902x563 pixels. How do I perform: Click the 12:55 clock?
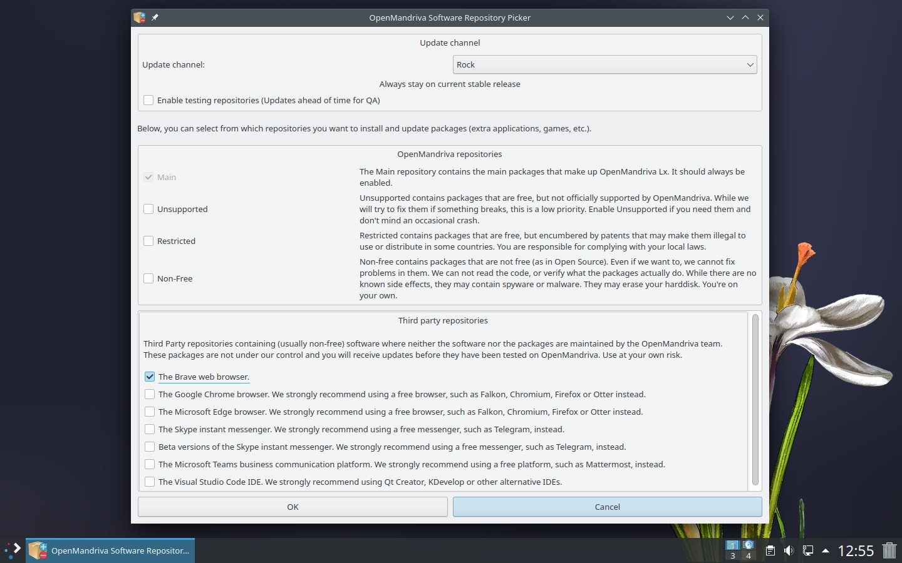856,550
